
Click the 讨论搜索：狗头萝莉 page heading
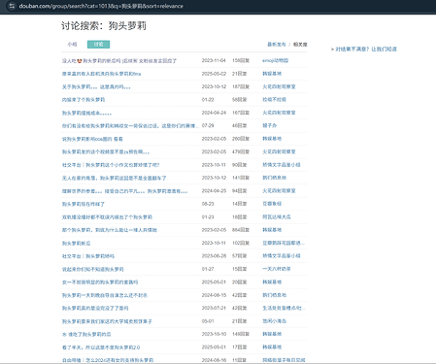pos(104,26)
